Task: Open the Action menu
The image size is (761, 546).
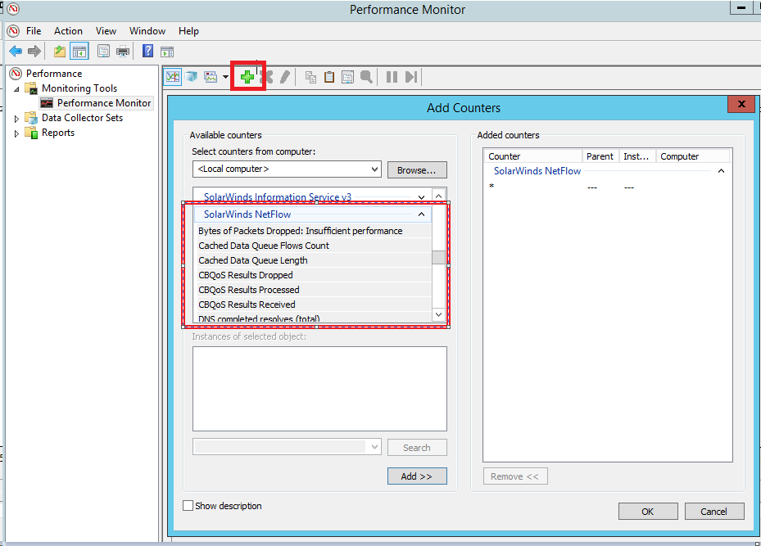Action: click(68, 31)
